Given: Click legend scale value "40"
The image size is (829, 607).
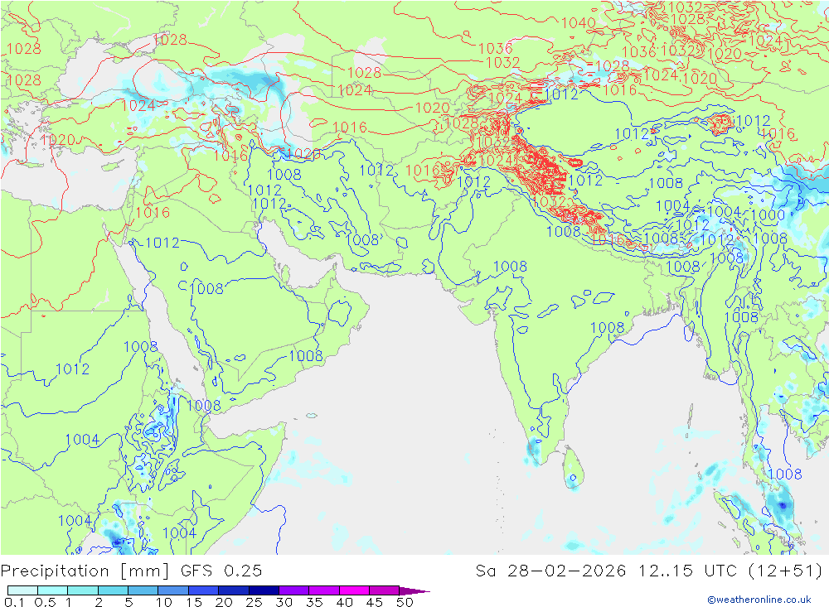Looking at the screenshot, I should (x=344, y=602).
